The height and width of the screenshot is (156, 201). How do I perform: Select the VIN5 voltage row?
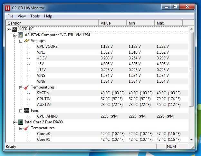(x=112, y=76)
